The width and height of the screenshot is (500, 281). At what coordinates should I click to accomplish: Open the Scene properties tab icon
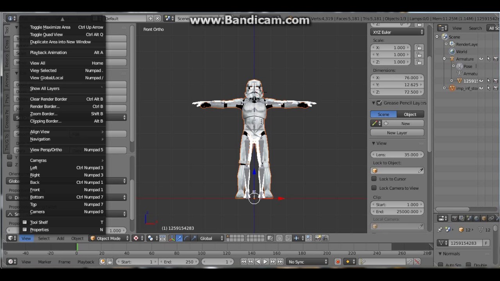pyautogui.click(x=469, y=219)
